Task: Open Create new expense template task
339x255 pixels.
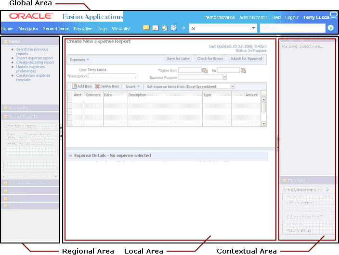Action: tap(33, 78)
